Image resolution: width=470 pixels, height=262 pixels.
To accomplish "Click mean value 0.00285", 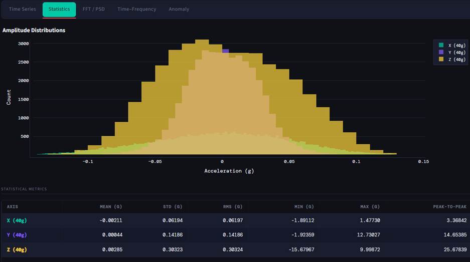I will [x=112, y=249].
